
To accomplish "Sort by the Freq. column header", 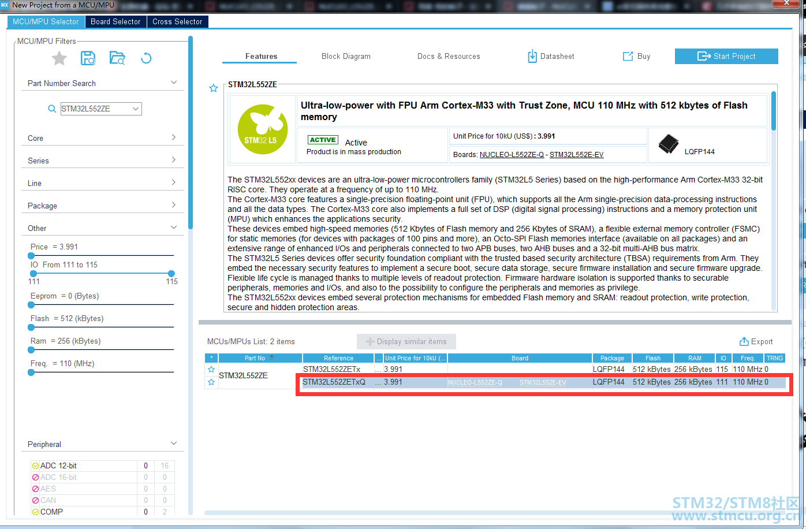I will (x=748, y=358).
